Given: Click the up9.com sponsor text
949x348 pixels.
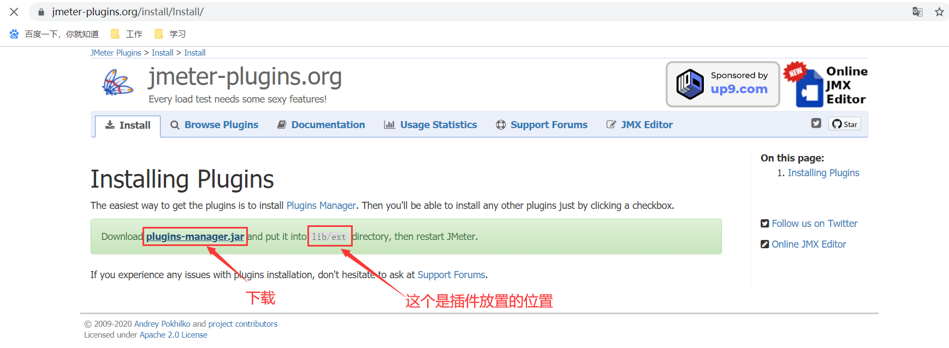Looking at the screenshot, I should 739,89.
